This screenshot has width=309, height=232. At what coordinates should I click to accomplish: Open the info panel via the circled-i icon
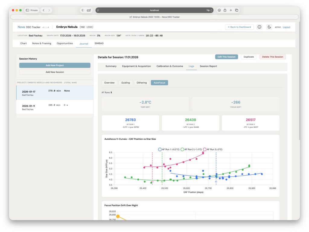259,27
